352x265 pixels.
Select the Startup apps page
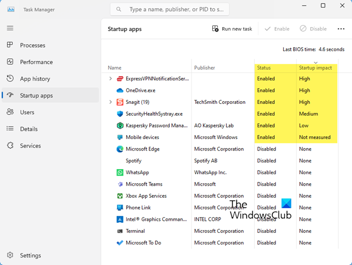coord(50,95)
